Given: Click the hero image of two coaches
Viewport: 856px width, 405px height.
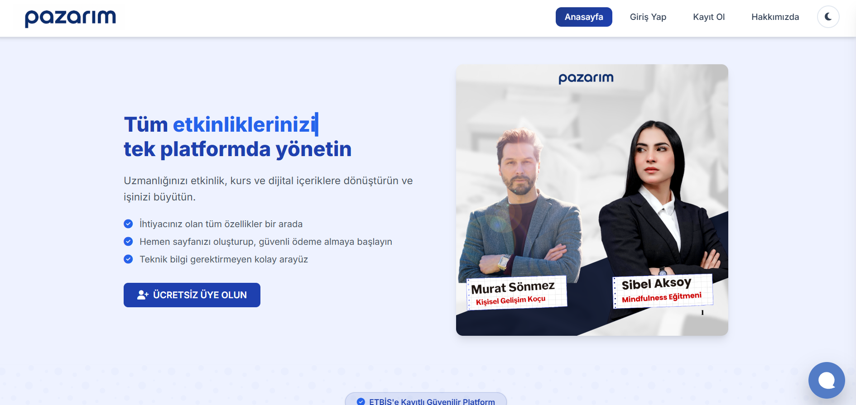Looking at the screenshot, I should [x=592, y=200].
